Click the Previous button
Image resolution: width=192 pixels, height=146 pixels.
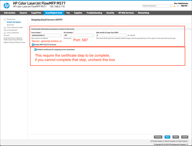tap(158, 137)
